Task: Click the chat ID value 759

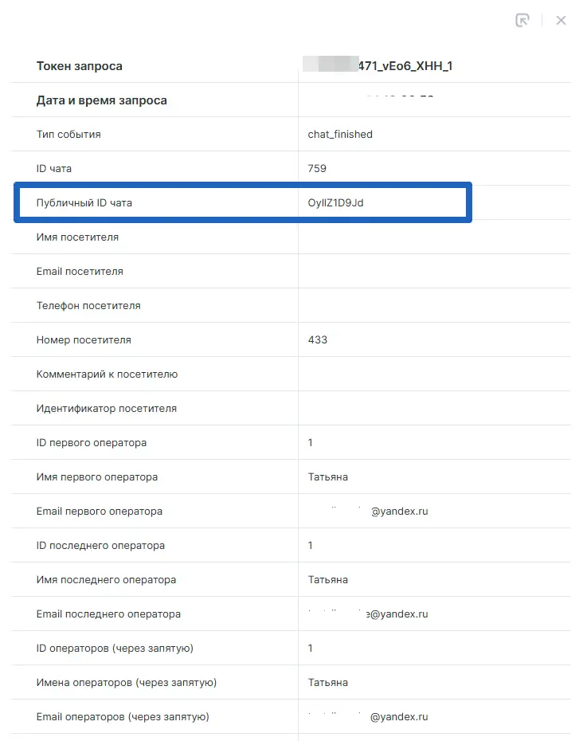Action: 317,168
